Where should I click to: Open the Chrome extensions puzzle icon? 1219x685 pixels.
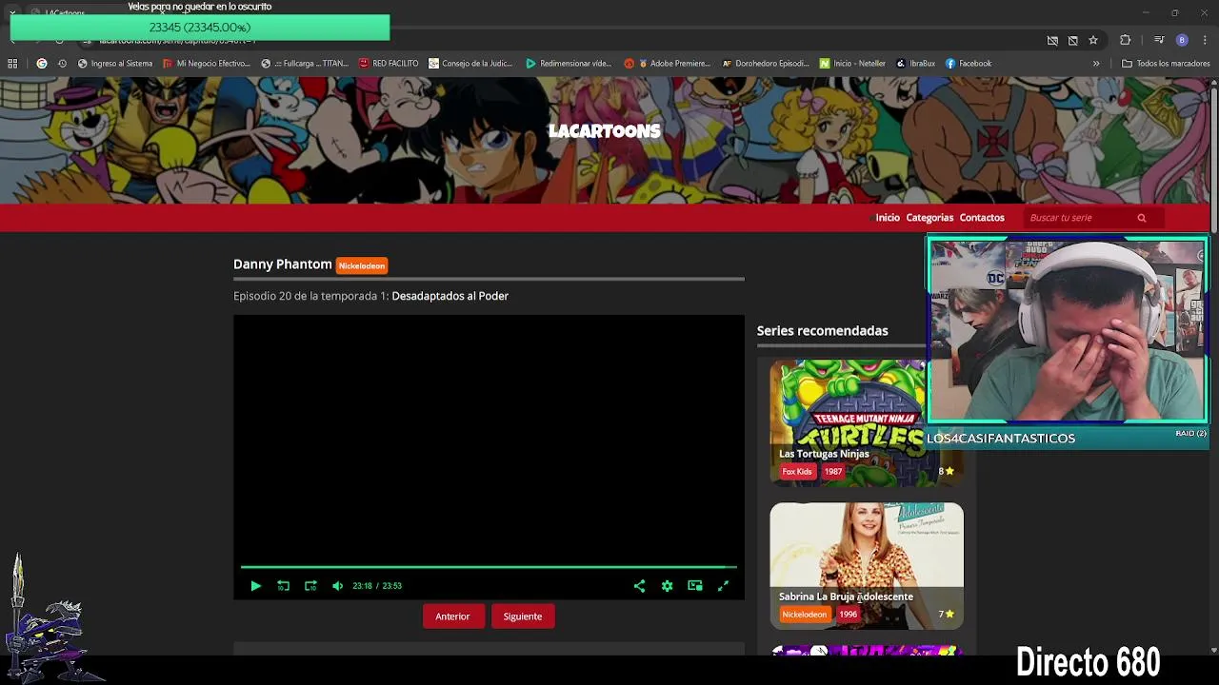click(x=1126, y=40)
